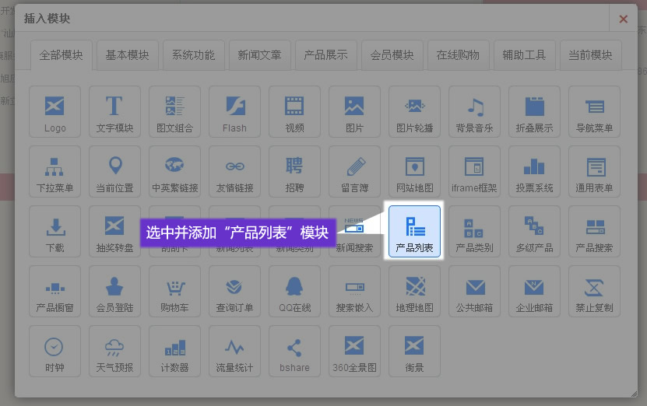This screenshot has width=647, height=406.
Task: Open the 当前模块 tab
Action: coord(590,55)
